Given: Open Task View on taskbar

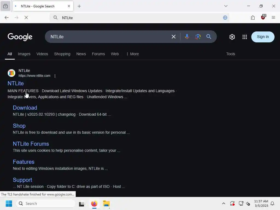Looking at the screenshot, I should (82, 203).
